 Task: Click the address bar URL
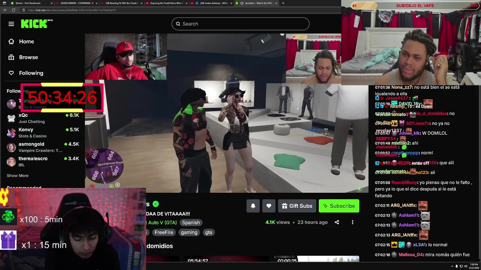pos(71,10)
